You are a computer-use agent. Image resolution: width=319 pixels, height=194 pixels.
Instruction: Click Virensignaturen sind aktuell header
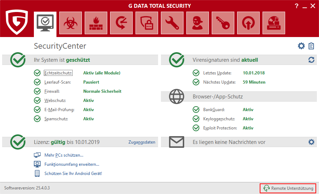225,60
